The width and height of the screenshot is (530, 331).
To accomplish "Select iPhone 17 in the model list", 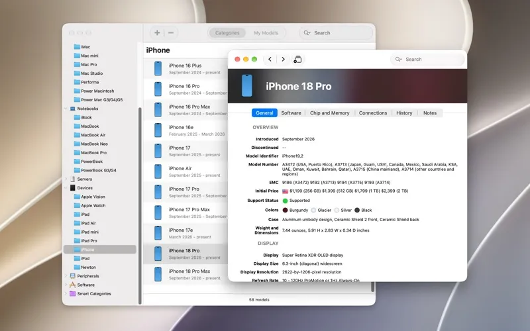I will [x=185, y=151].
